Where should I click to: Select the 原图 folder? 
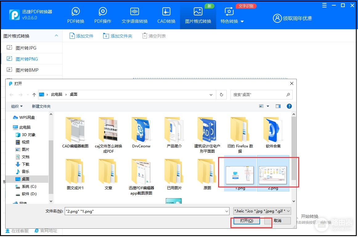[x=207, y=174]
